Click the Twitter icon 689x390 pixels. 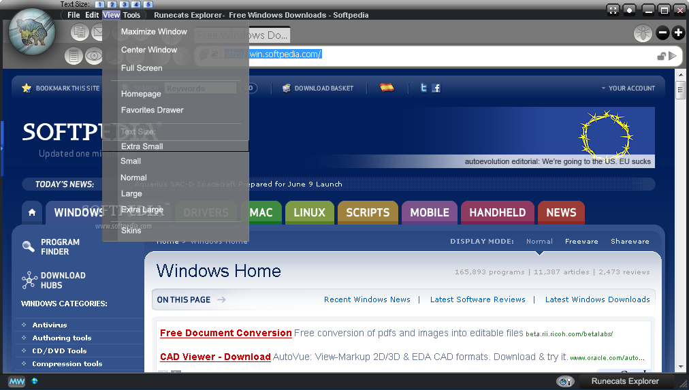[x=423, y=88]
